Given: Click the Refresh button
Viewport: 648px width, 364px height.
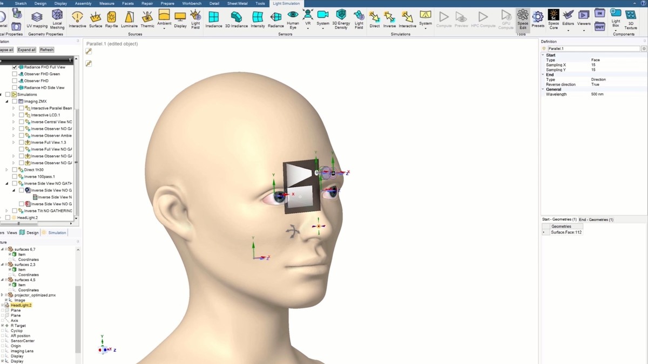Looking at the screenshot, I should click(x=46, y=49).
